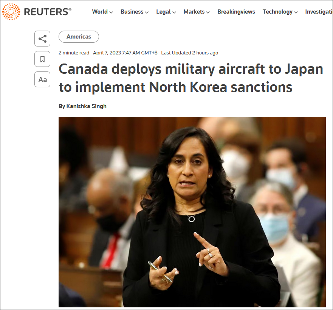Click the April 7, 2023 publication timestamp
Screen dimensions: 333x310
coord(125,53)
